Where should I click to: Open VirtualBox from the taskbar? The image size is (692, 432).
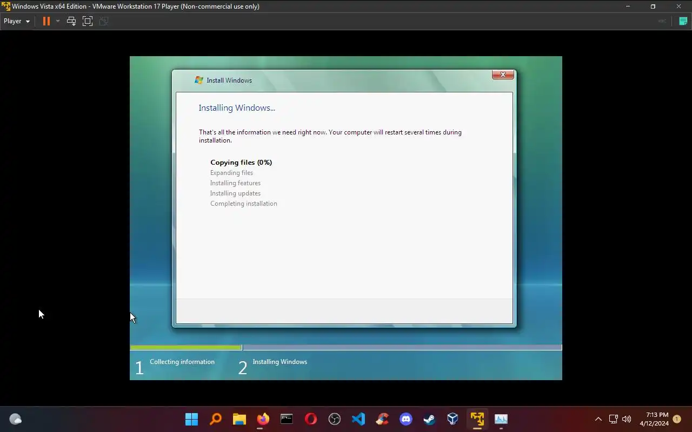click(453, 419)
